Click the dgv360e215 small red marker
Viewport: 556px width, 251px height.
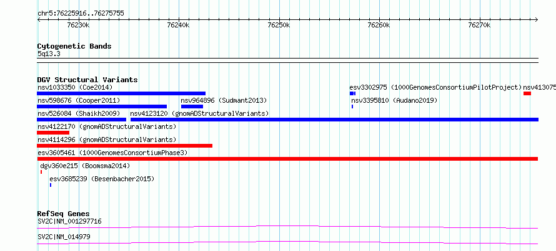(x=41, y=172)
